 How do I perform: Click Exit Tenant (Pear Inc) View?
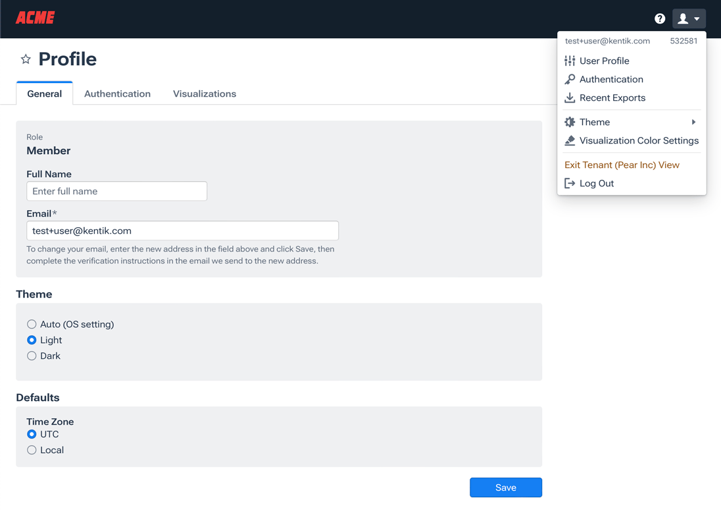click(x=622, y=165)
